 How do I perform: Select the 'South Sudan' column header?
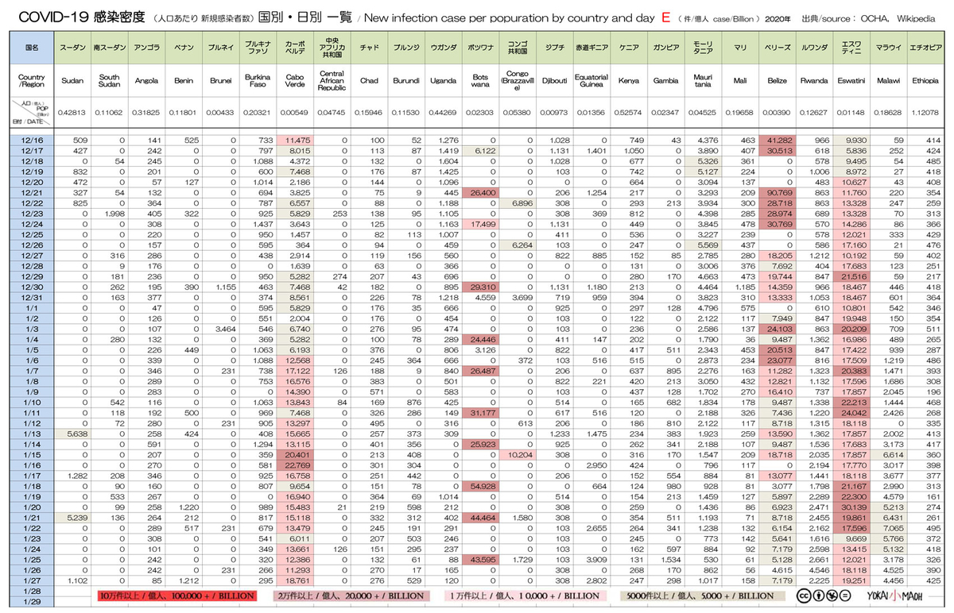110,81
